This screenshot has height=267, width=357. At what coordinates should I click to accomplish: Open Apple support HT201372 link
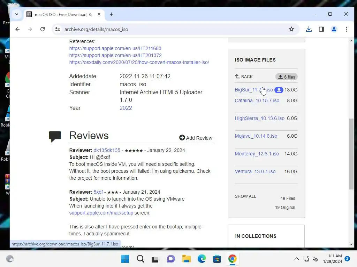(x=115, y=55)
